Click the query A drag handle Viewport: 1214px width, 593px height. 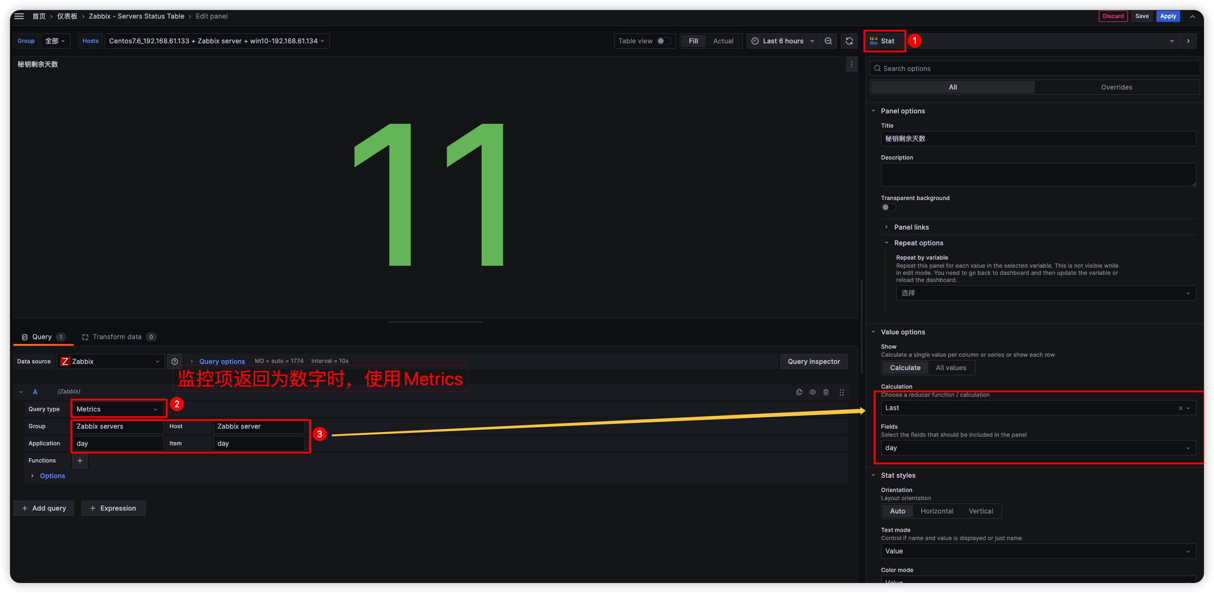842,392
